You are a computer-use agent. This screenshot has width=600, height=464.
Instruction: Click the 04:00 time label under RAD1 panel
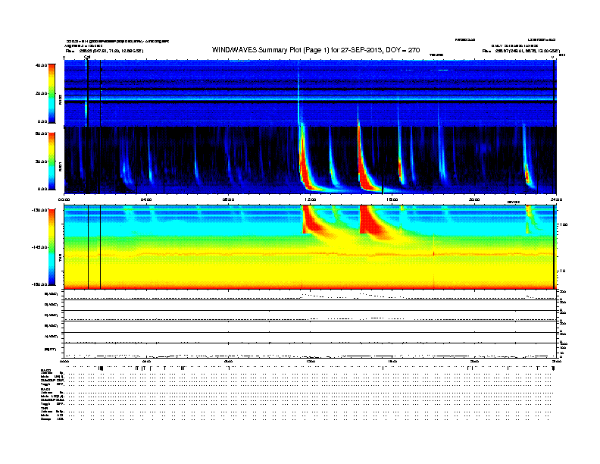point(146,199)
